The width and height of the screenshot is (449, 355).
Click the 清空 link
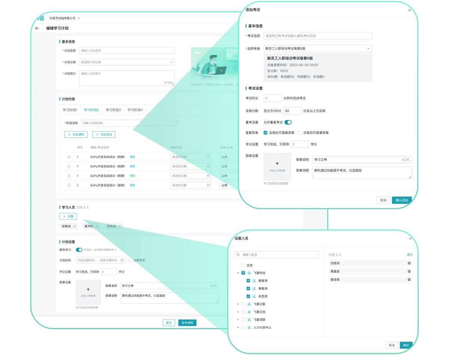pos(409,255)
